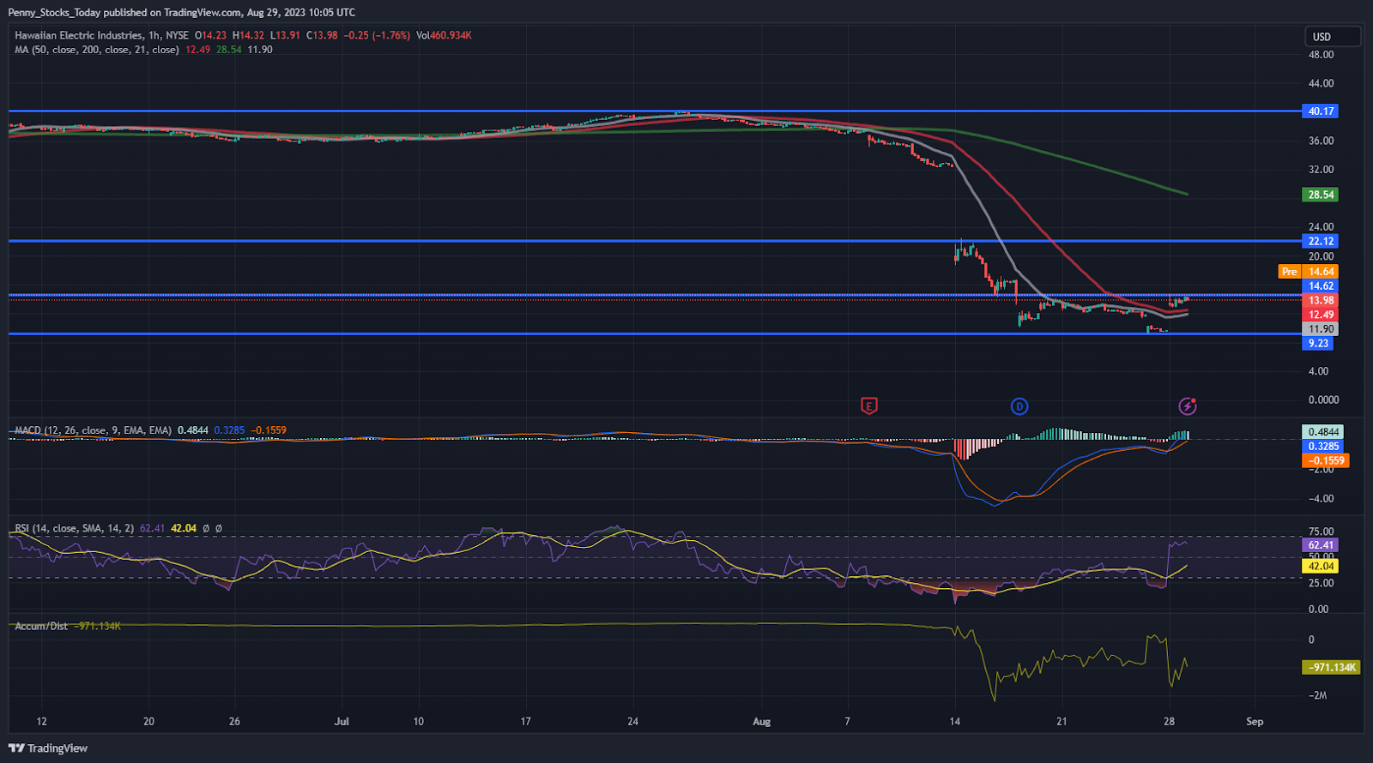Screen dimensions: 1373x763
Task: Click the yellow 42.04 RSI axis label
Action: pos(1321,566)
